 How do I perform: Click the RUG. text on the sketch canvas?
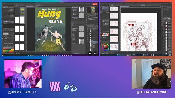point(134,44)
